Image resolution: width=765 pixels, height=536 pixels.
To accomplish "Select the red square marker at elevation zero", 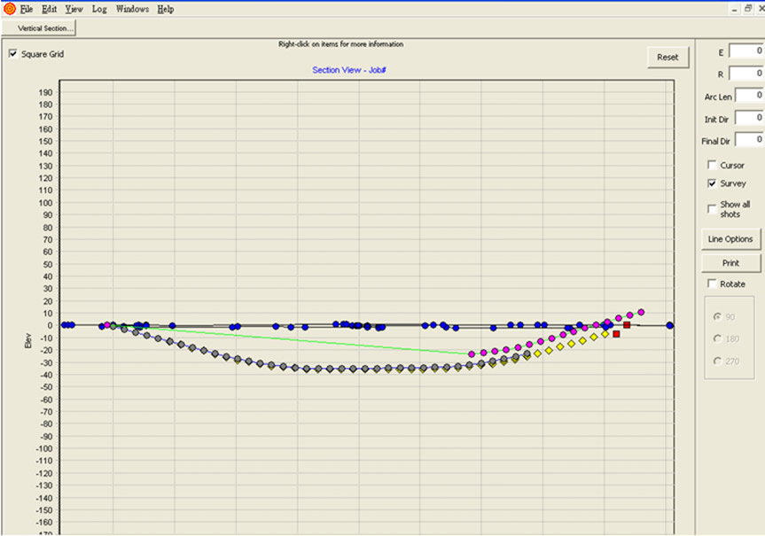I will point(627,325).
